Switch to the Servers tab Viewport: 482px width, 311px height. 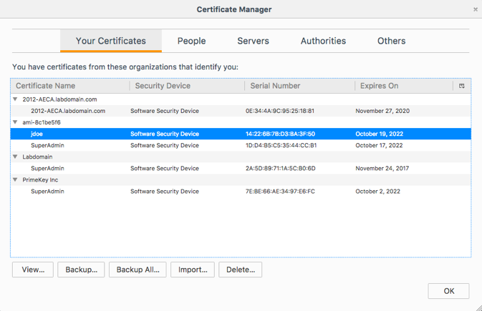253,41
